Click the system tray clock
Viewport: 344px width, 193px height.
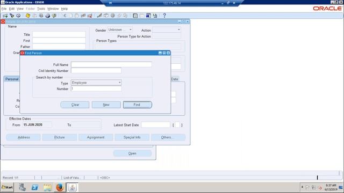point(331,187)
